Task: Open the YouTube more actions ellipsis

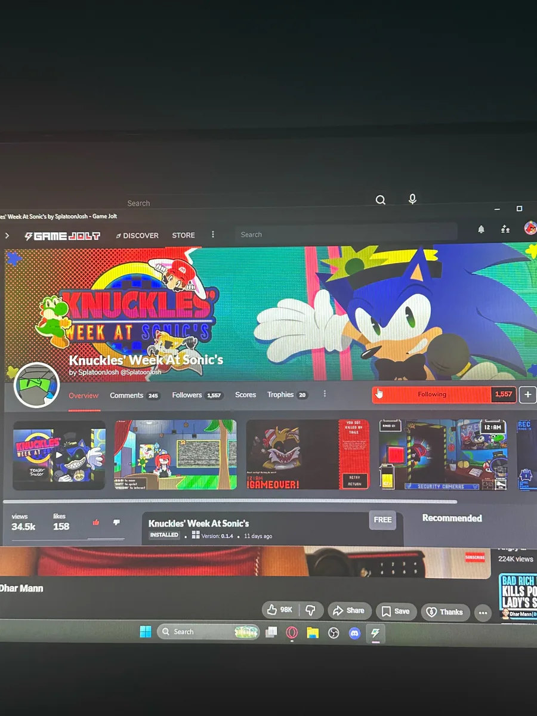Action: tap(483, 613)
